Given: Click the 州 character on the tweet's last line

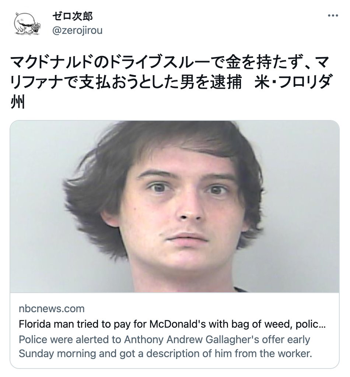Looking at the screenshot, I should coord(18,102).
